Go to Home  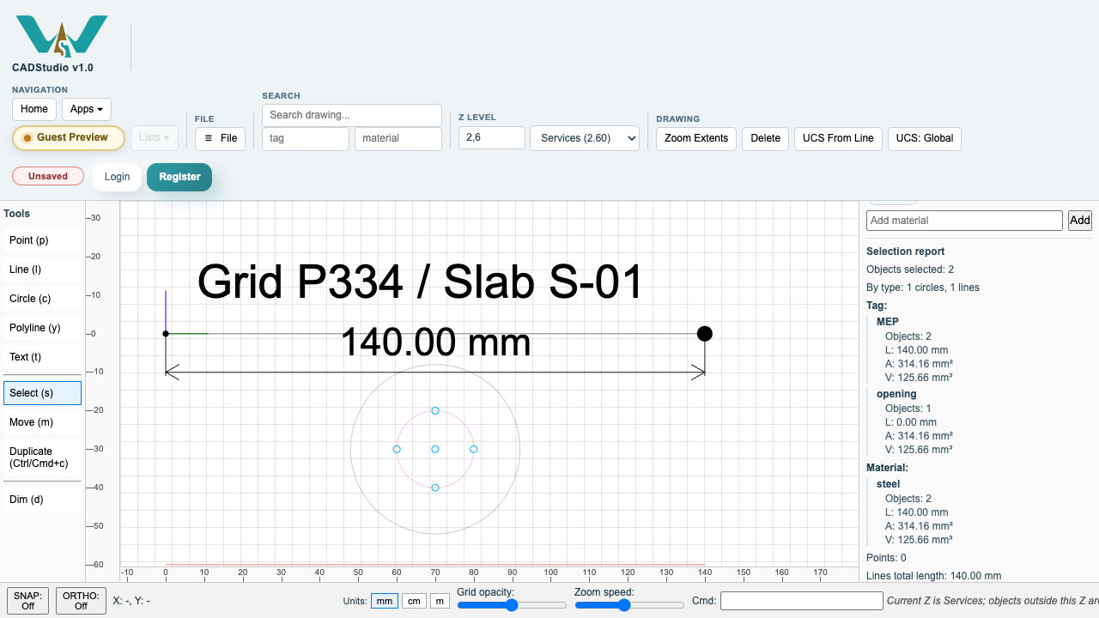click(x=34, y=109)
